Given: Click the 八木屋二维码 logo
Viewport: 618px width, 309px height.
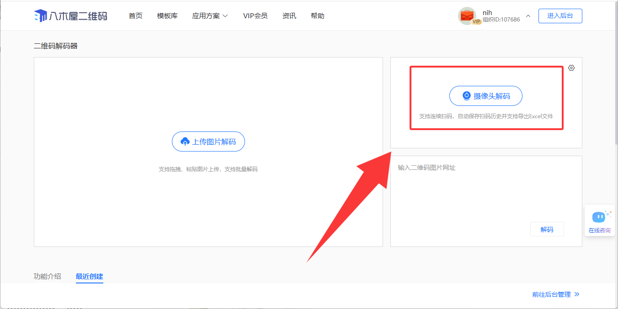Looking at the screenshot, I should [x=71, y=16].
